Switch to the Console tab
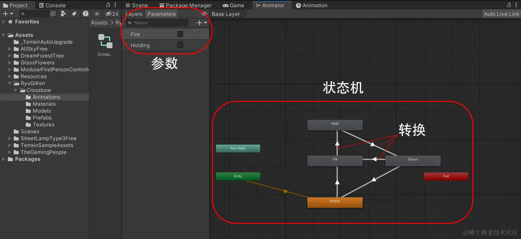This screenshot has width=521, height=239. coord(52,5)
